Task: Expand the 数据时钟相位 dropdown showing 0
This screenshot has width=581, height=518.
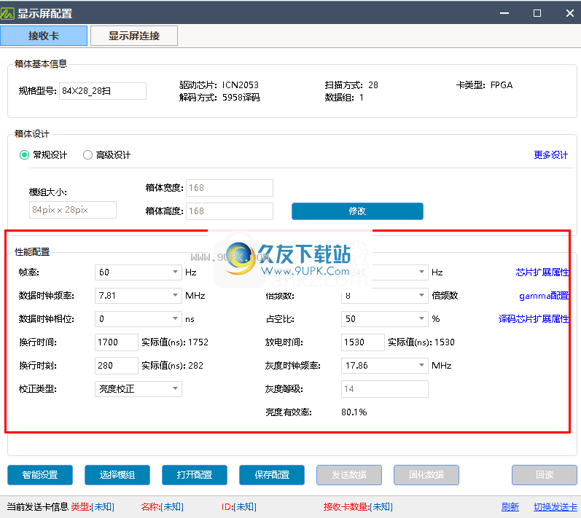Action: coord(139,319)
